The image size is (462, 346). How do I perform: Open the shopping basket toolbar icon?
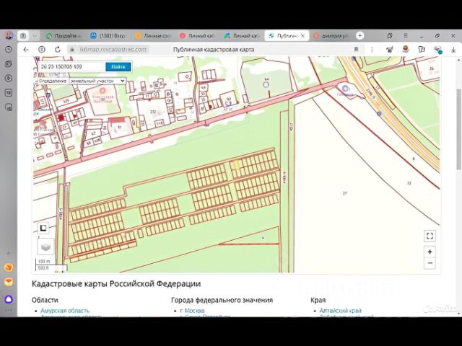click(390, 50)
